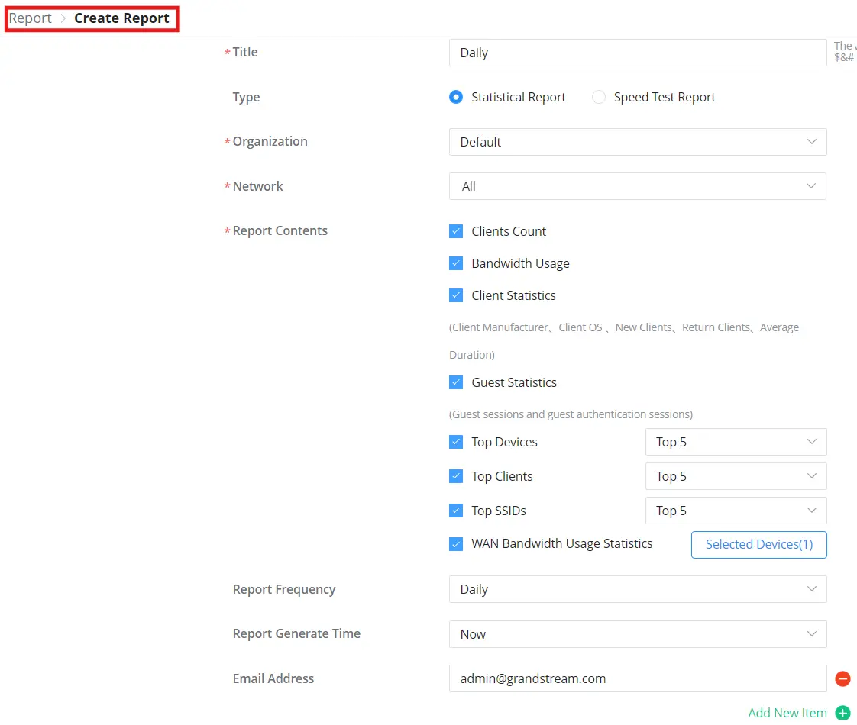Toggle the Client Statistics checkbox
This screenshot has height=725, width=857.
point(456,295)
